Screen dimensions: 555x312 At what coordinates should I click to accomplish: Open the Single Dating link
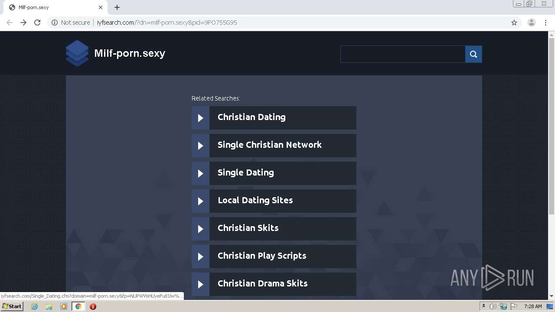[x=246, y=172]
